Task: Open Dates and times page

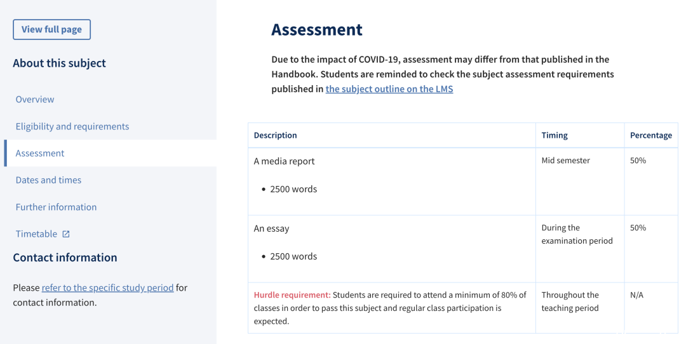Action: click(x=48, y=180)
